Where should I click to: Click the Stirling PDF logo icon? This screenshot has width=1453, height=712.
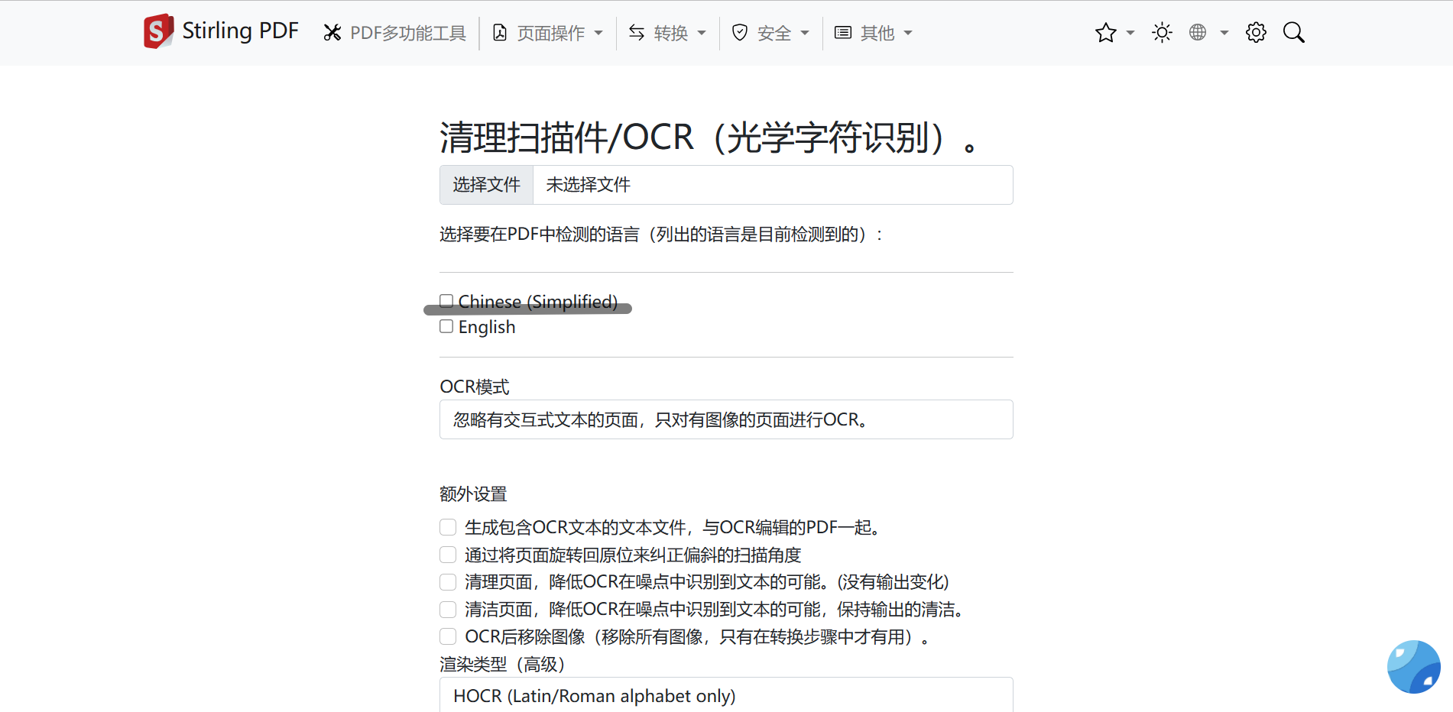pyautogui.click(x=158, y=31)
